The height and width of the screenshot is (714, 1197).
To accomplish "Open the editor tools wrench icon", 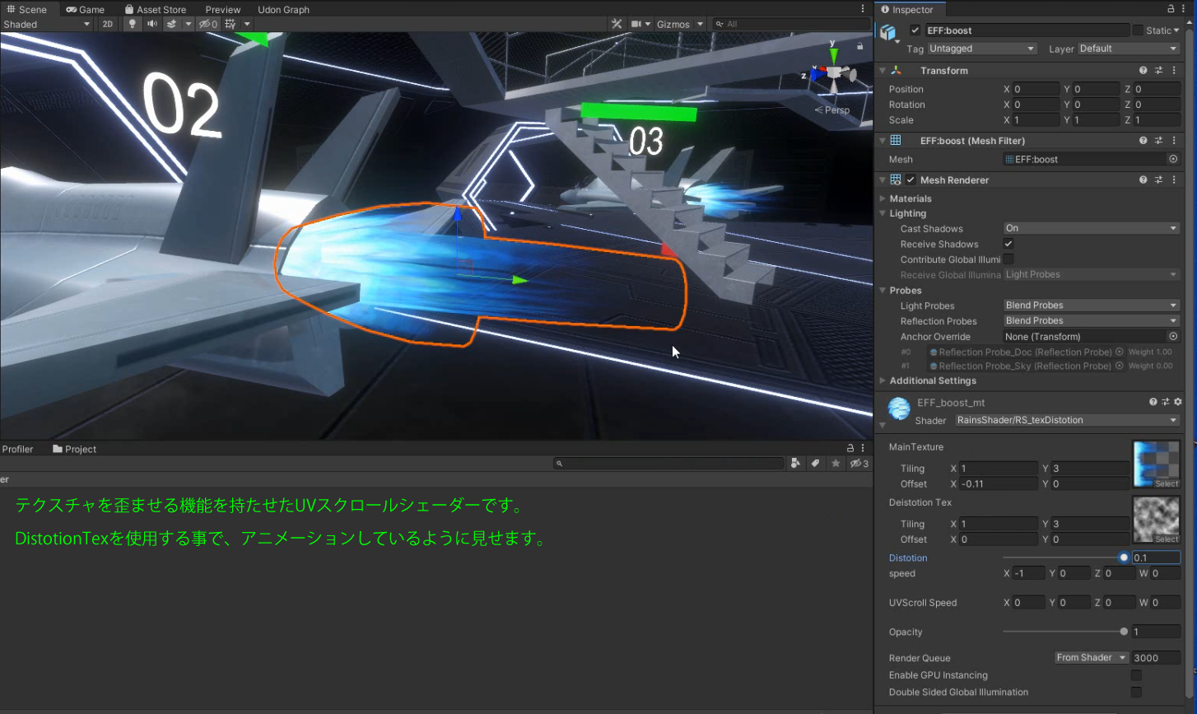I will [x=617, y=24].
